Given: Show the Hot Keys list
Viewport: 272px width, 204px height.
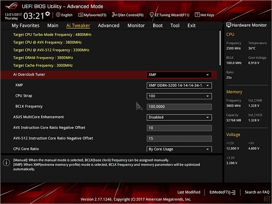Looking at the screenshot, I should (x=205, y=15).
